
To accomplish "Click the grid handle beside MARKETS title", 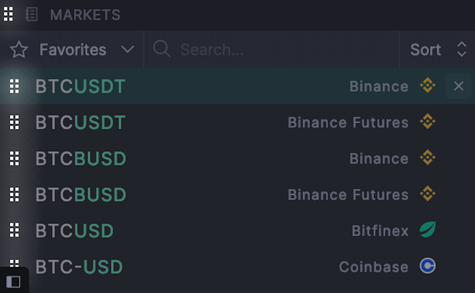I will (x=8, y=15).
